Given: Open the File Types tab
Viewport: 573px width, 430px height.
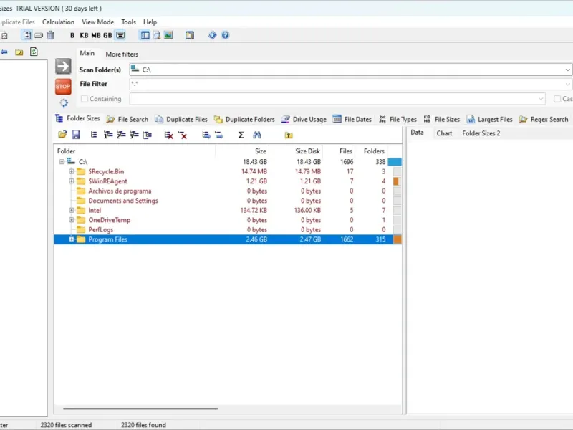Looking at the screenshot, I should tap(398, 119).
